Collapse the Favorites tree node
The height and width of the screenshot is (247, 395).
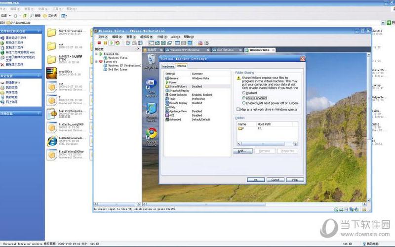96,61
